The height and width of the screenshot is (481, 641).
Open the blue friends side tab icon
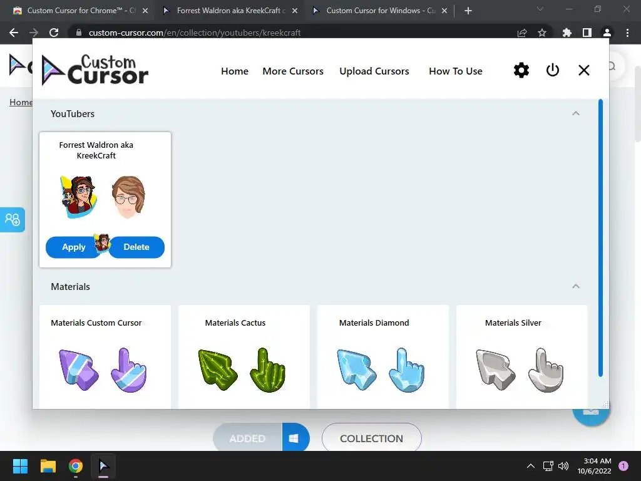[13, 220]
